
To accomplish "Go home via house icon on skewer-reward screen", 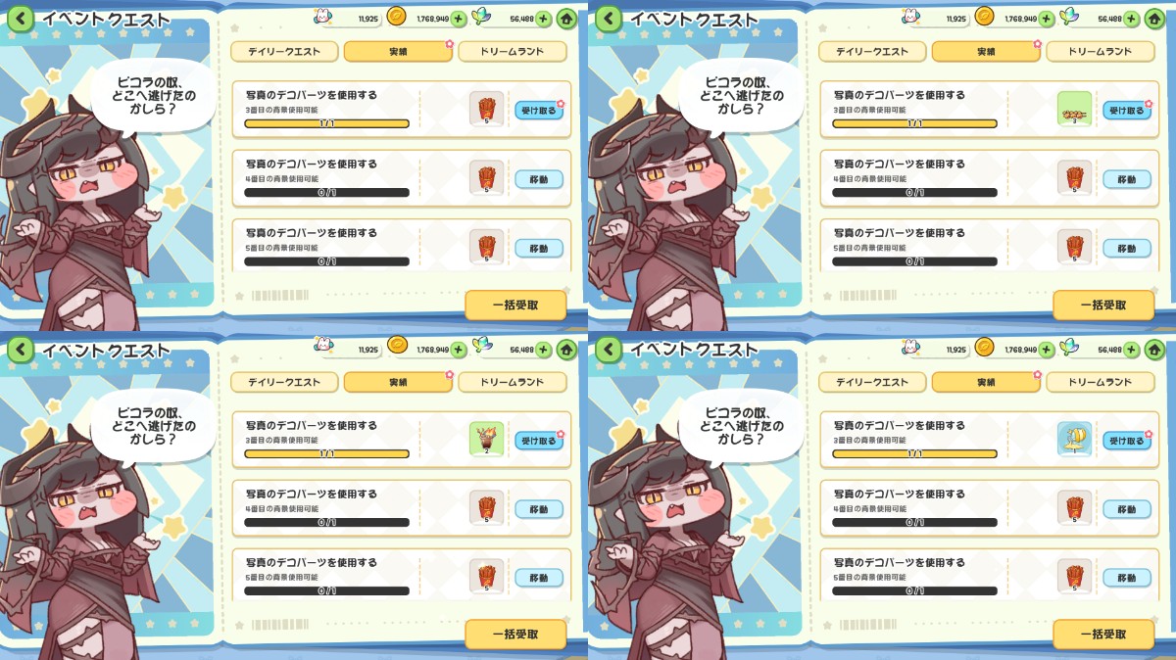I will [x=1154, y=18].
